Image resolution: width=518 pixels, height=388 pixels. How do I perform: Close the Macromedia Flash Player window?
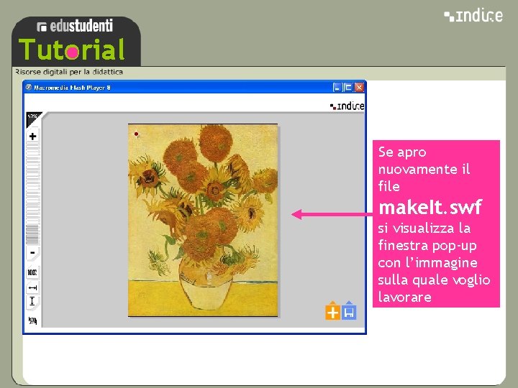click(359, 88)
